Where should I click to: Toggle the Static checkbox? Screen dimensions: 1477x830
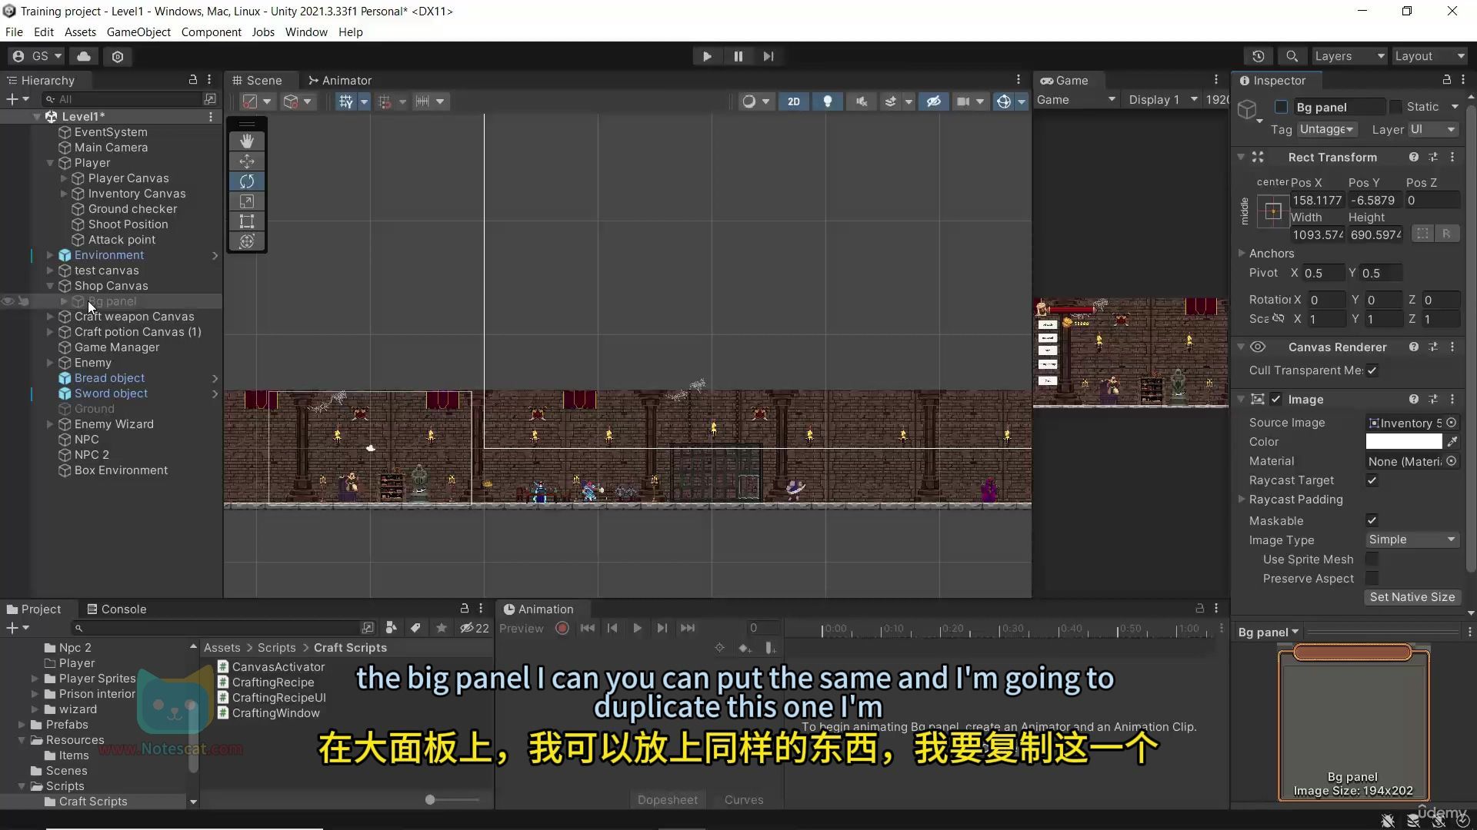[1395, 107]
